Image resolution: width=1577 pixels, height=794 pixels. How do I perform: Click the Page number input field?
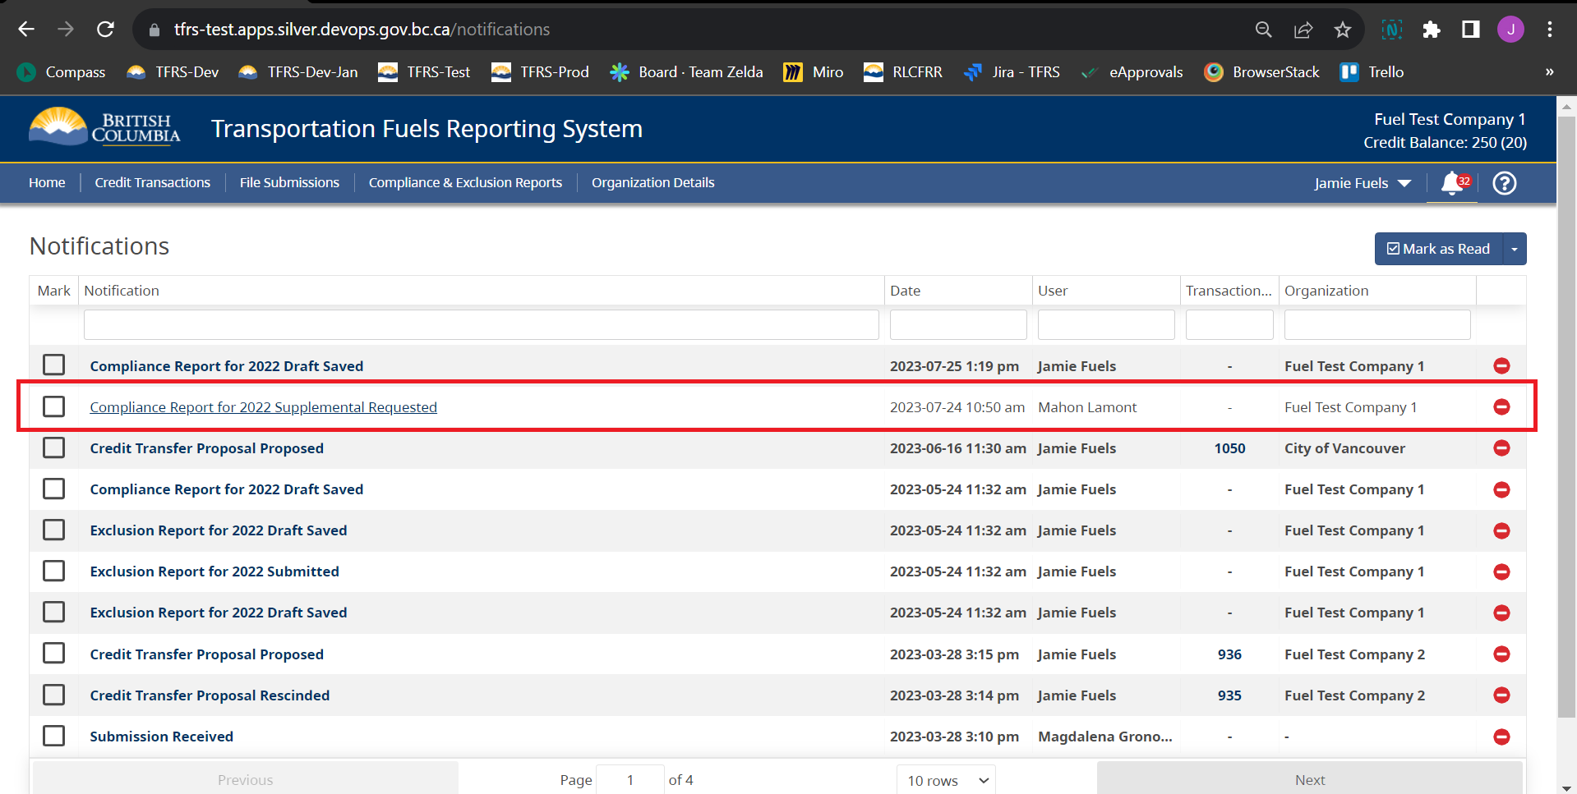[629, 780]
